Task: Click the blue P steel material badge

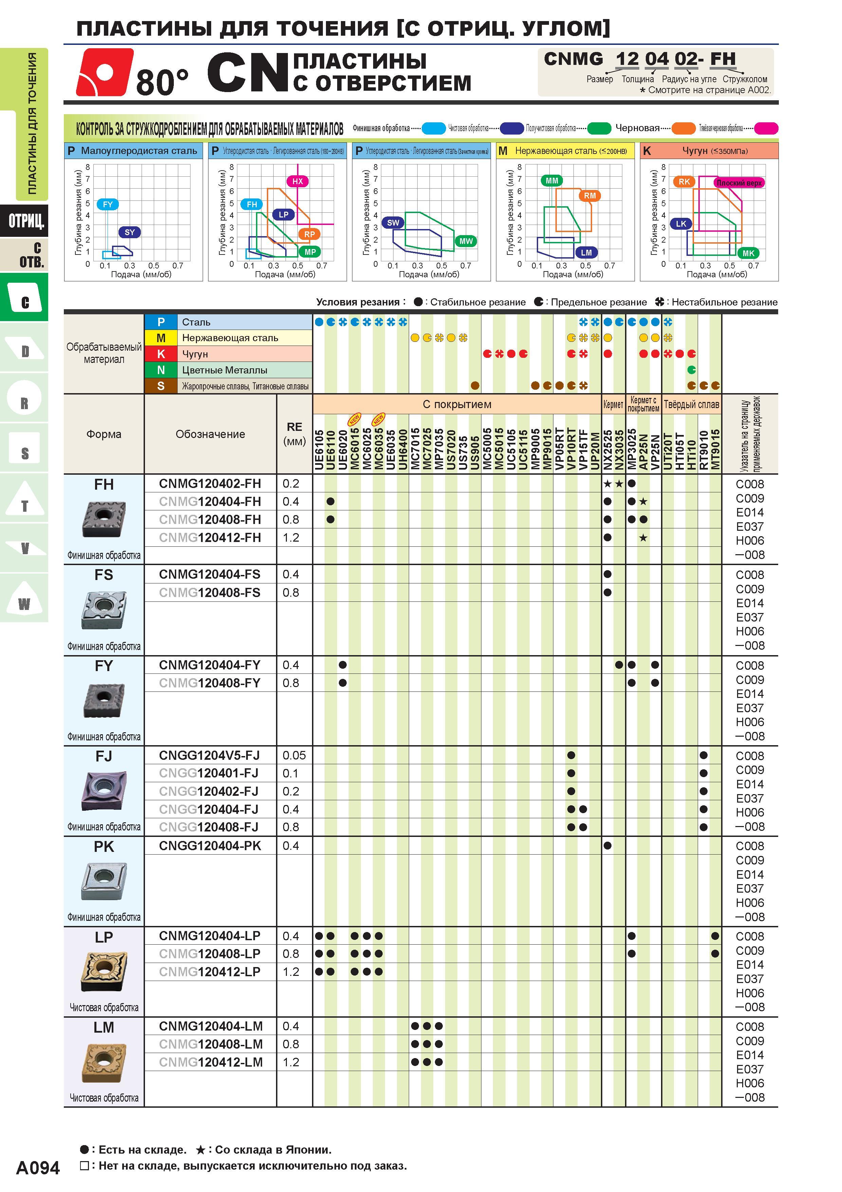Action: coord(161,322)
